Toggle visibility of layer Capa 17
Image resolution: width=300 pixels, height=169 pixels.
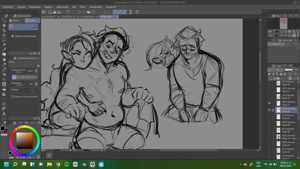click(x=270, y=103)
